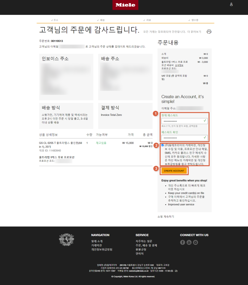Click the Improved user service item
Screen dimensions: 248x285
tap(181, 204)
